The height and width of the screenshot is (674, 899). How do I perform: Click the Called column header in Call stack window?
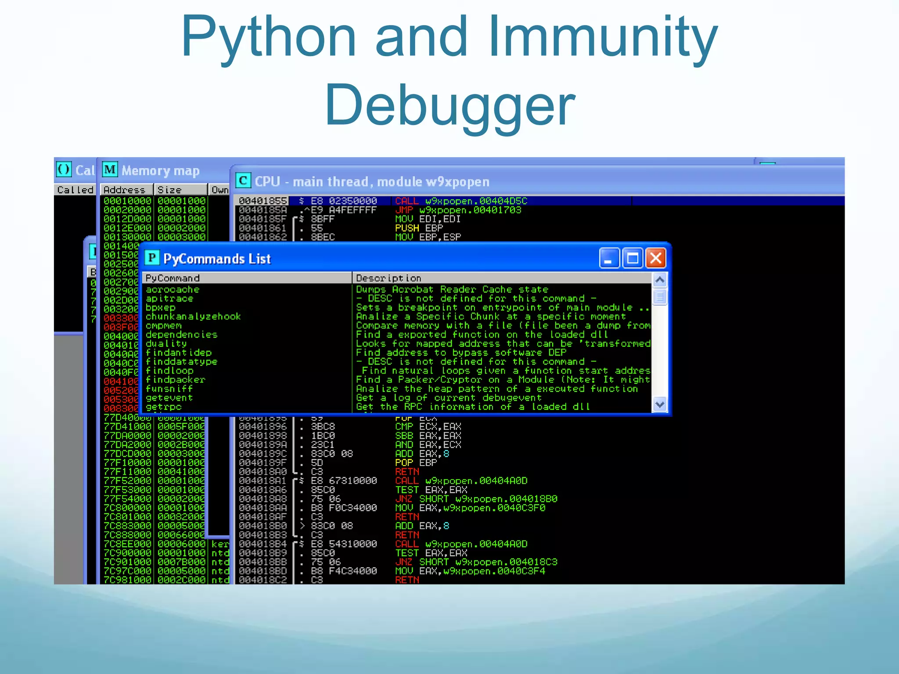click(x=75, y=190)
